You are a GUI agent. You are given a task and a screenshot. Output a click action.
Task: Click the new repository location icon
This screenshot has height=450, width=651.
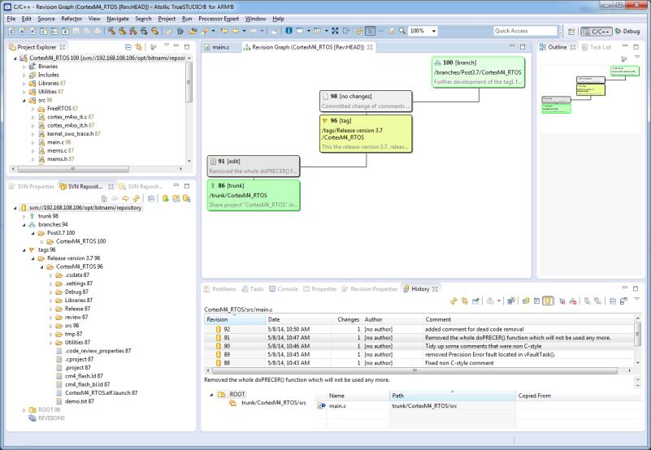pyautogui.click(x=166, y=197)
